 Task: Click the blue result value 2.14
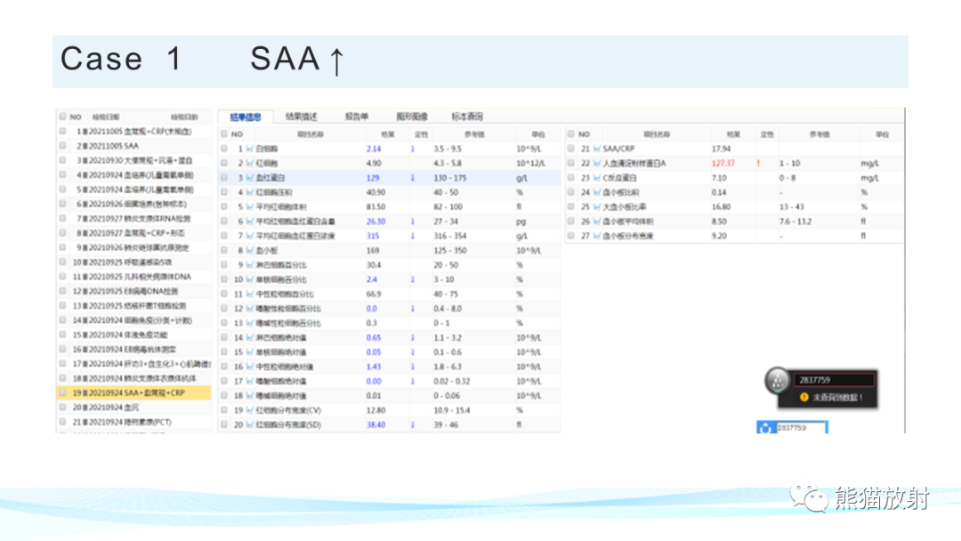click(373, 149)
